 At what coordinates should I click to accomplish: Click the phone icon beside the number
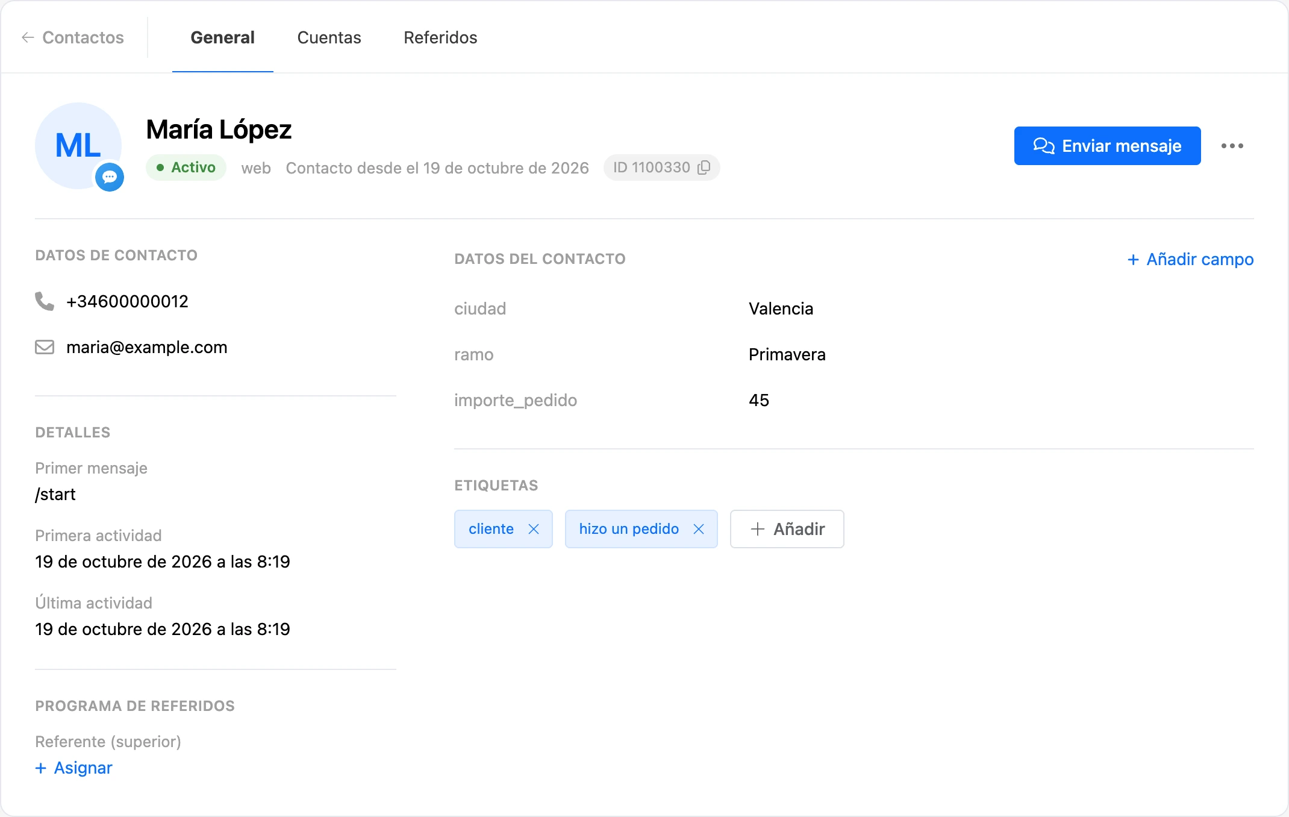45,301
